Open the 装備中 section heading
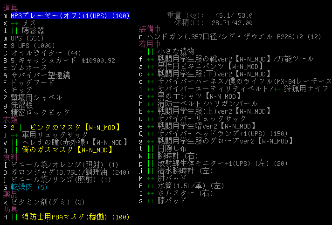Image resolution: width=332 pixels, height=225 pixels. tap(150, 29)
